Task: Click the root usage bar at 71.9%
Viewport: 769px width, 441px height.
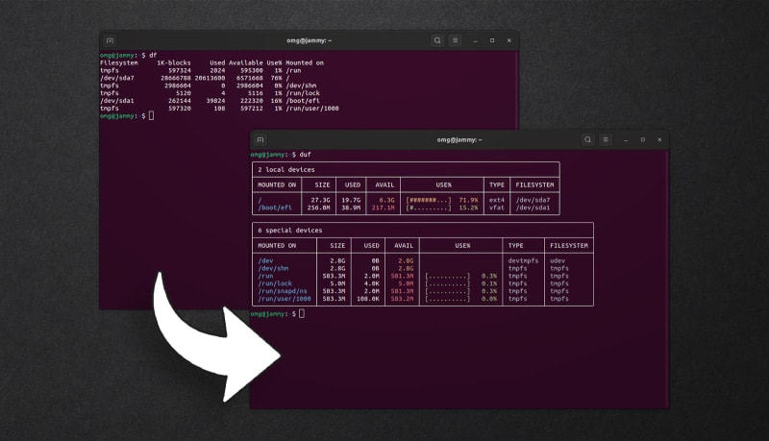Action: pyautogui.click(x=428, y=201)
